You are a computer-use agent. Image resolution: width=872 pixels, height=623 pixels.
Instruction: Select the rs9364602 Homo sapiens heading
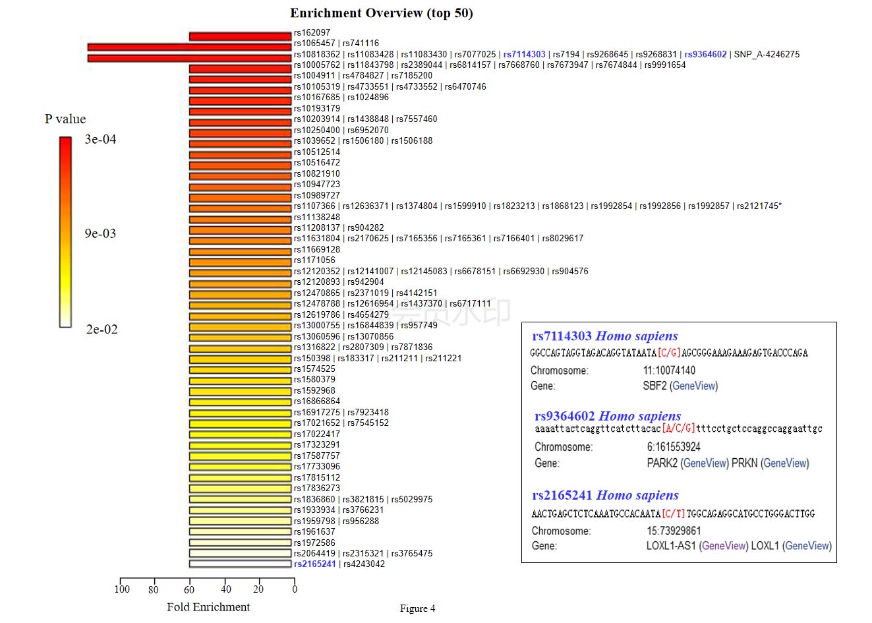point(608,416)
